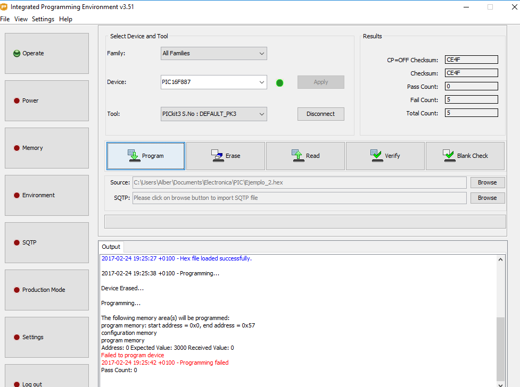Click the Apply button
This screenshot has width=520, height=387.
(321, 82)
